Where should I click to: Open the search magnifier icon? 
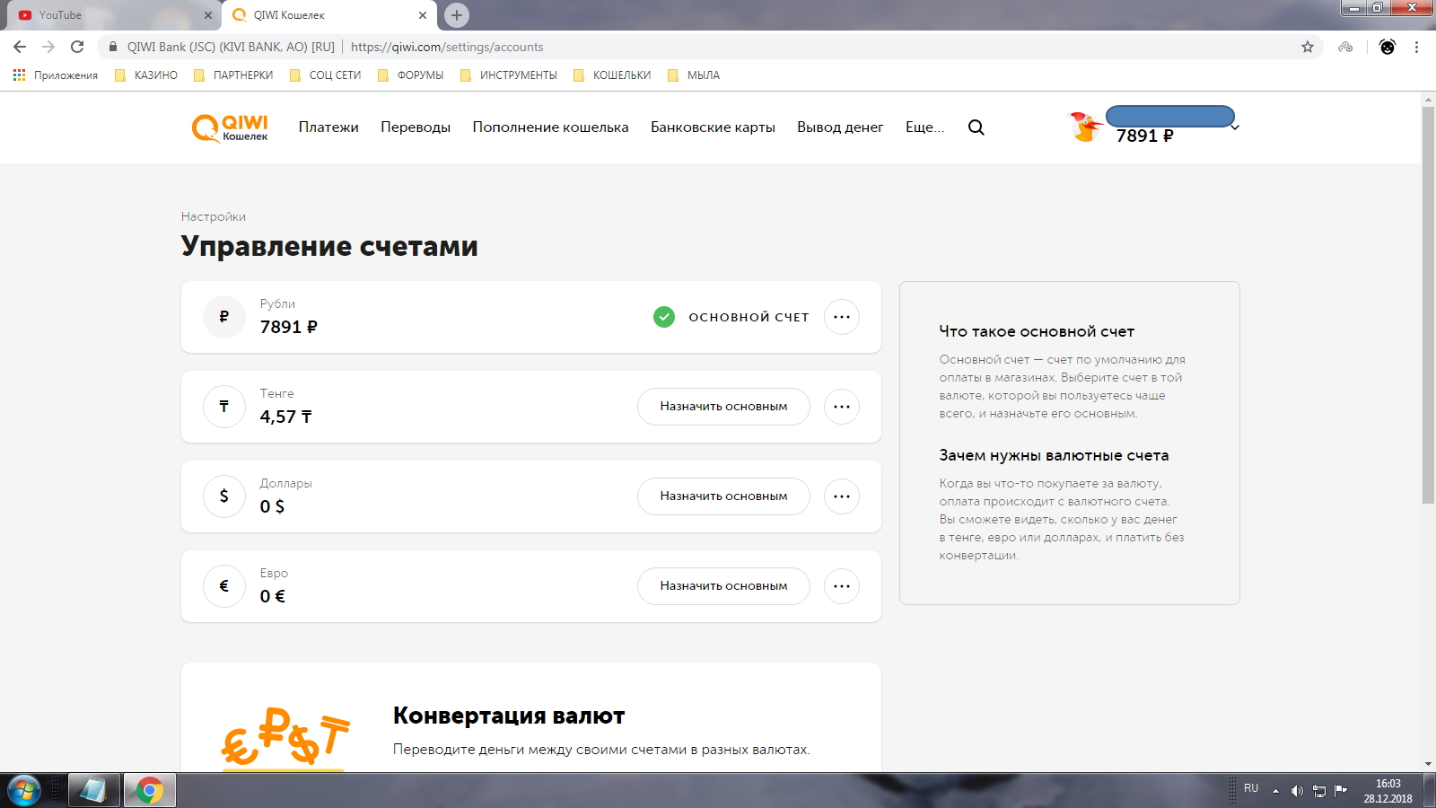tap(976, 127)
